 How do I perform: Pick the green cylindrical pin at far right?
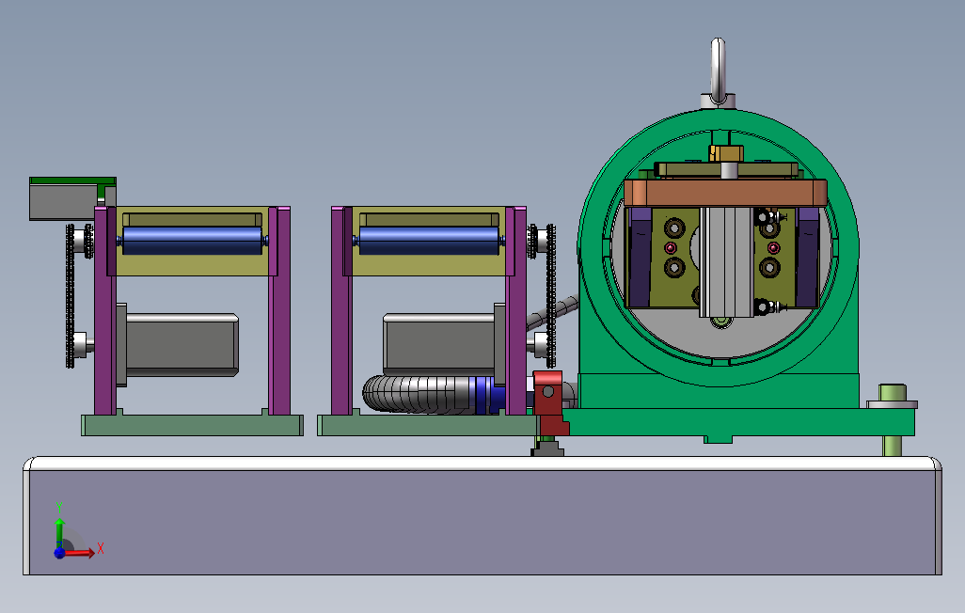(x=893, y=393)
